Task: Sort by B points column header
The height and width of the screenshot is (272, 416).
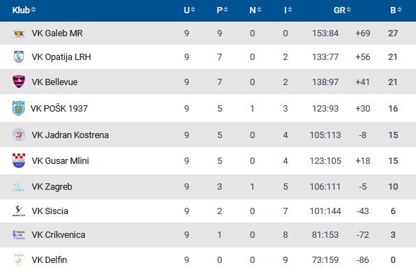Action: click(396, 10)
